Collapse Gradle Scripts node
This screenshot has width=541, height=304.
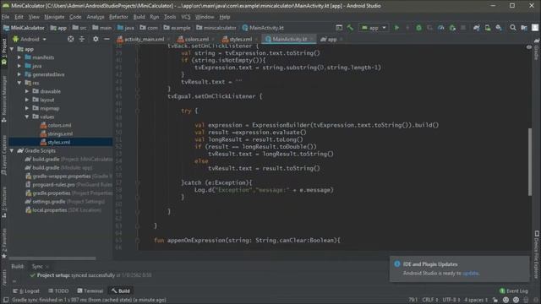click(12, 150)
